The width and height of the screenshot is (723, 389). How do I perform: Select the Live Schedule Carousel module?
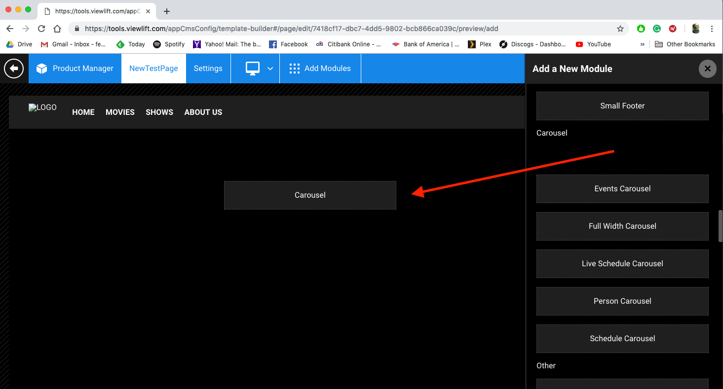(x=622, y=264)
